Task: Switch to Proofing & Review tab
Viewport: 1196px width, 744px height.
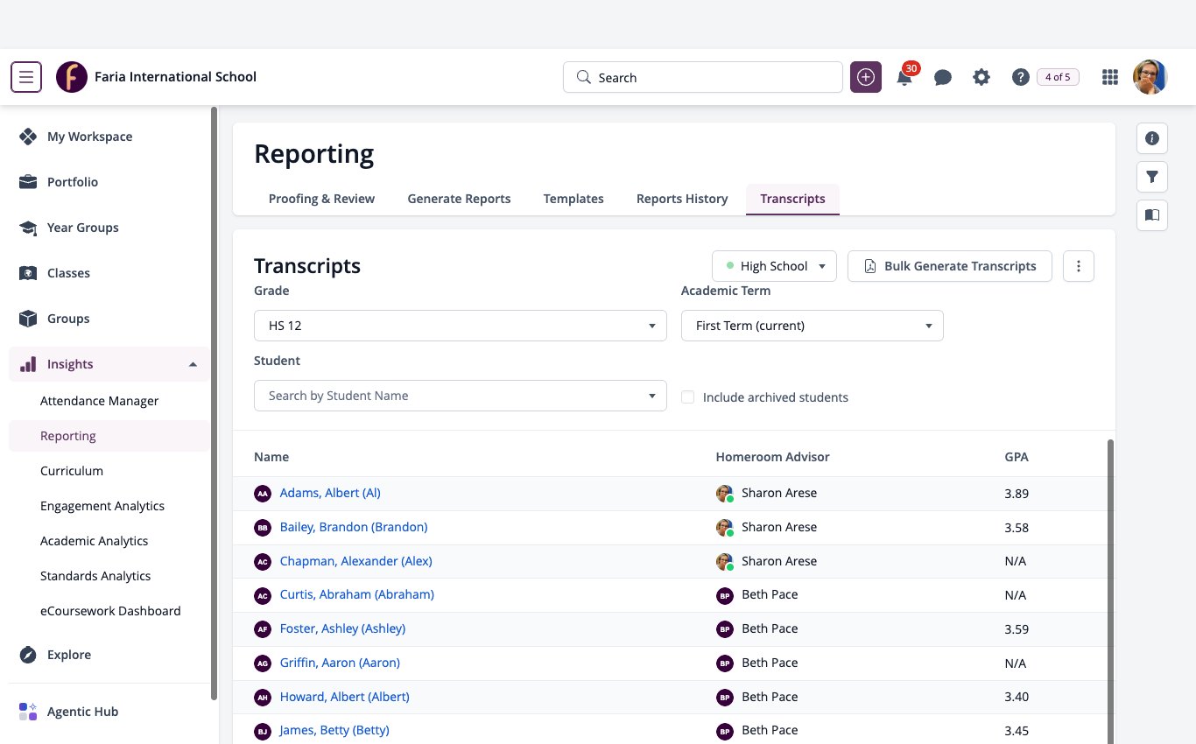Action: (321, 199)
